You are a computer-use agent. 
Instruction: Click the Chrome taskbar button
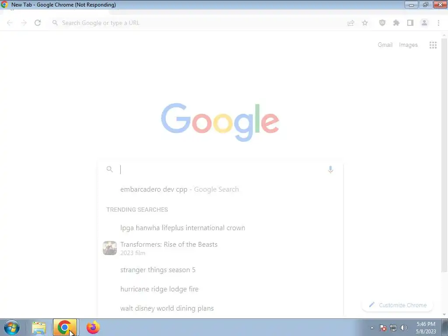65,327
